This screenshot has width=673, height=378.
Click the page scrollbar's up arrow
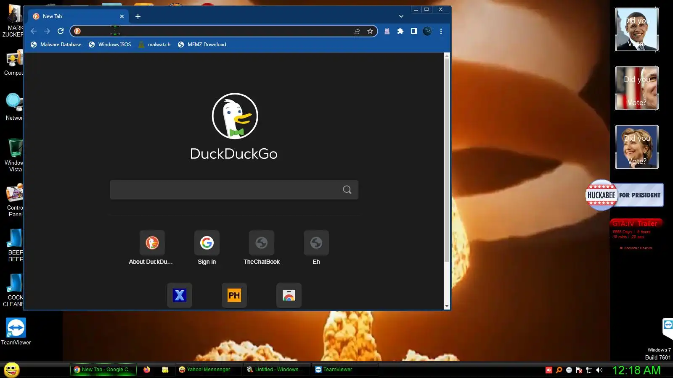pyautogui.click(x=447, y=56)
